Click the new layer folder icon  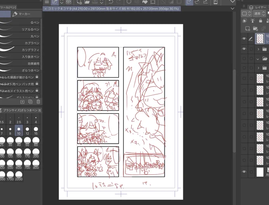(x=255, y=28)
